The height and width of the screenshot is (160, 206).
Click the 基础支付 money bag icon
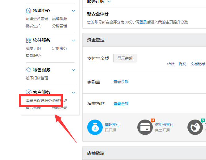[x=95, y=127]
